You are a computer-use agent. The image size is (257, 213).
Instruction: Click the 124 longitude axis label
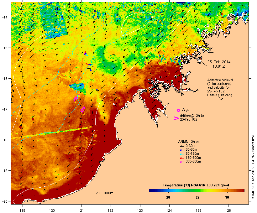pos(169,210)
